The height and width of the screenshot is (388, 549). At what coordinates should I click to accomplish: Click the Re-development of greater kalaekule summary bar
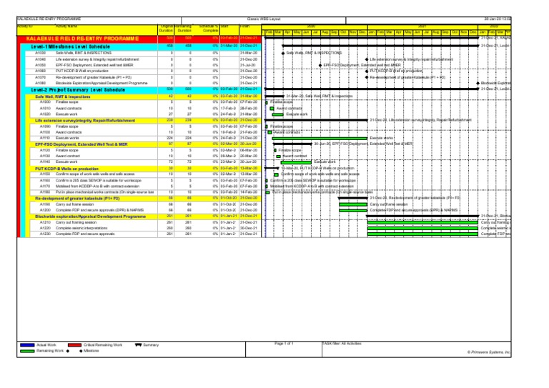pyautogui.click(x=353, y=198)
